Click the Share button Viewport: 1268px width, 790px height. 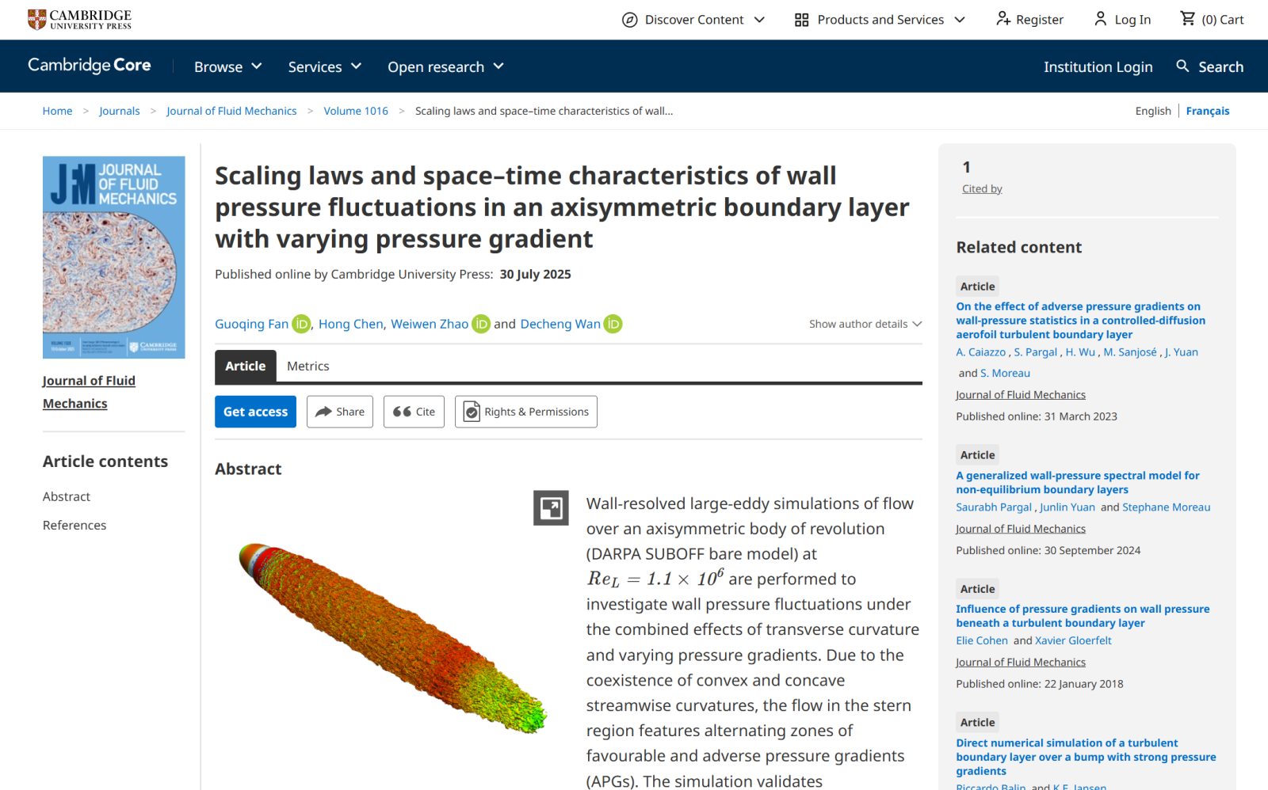click(x=339, y=412)
